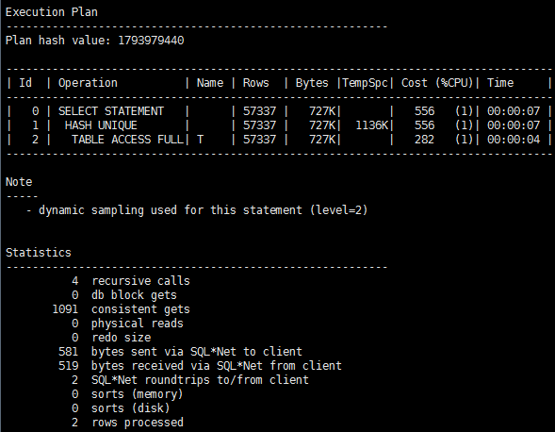Click 'bytes sent via SQL*Net to client'
The image size is (555, 432).
pyautogui.click(x=181, y=352)
